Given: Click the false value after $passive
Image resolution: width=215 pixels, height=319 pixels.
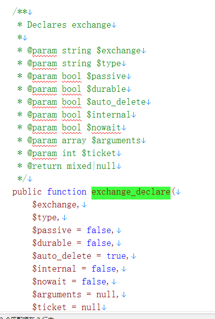Looking at the screenshot, I should pos(99,230).
